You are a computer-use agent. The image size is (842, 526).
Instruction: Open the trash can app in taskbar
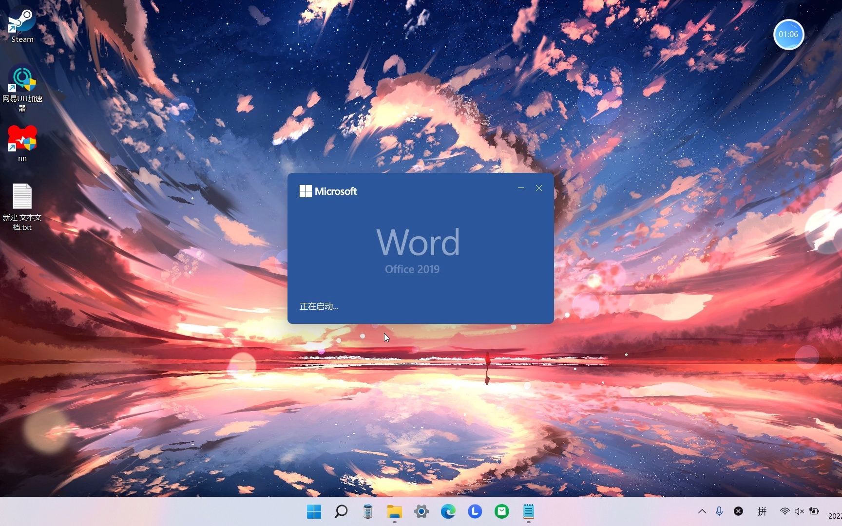368,511
